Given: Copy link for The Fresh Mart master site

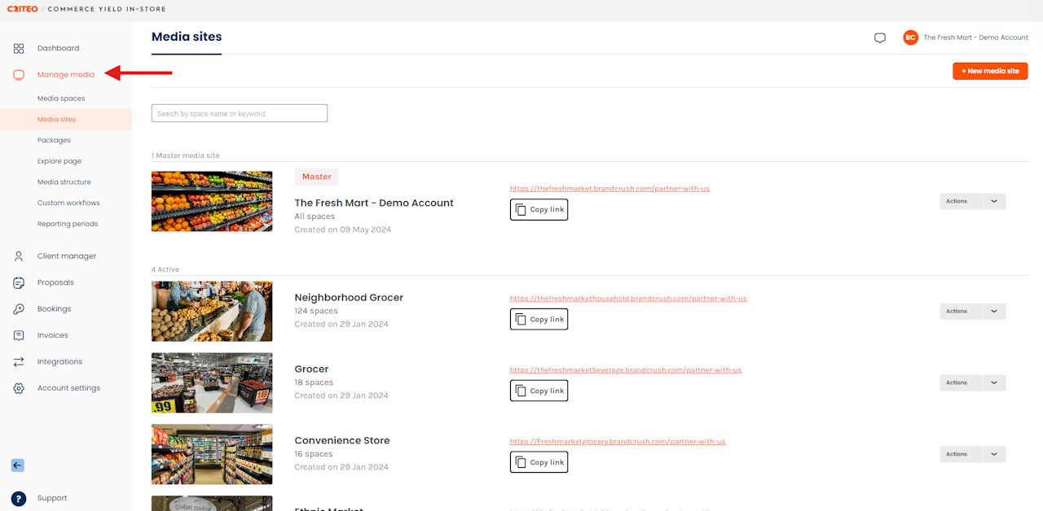Looking at the screenshot, I should coord(539,210).
